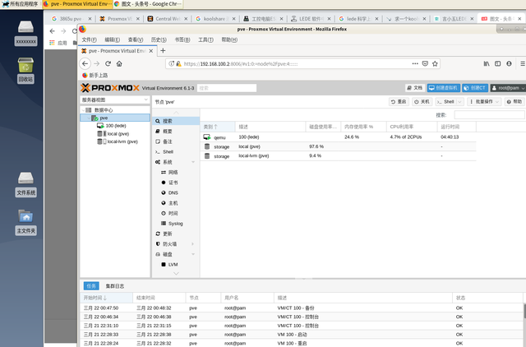Image resolution: width=526 pixels, height=347 pixels.
Task: Open 历史 menu in Firefox
Action: click(159, 39)
